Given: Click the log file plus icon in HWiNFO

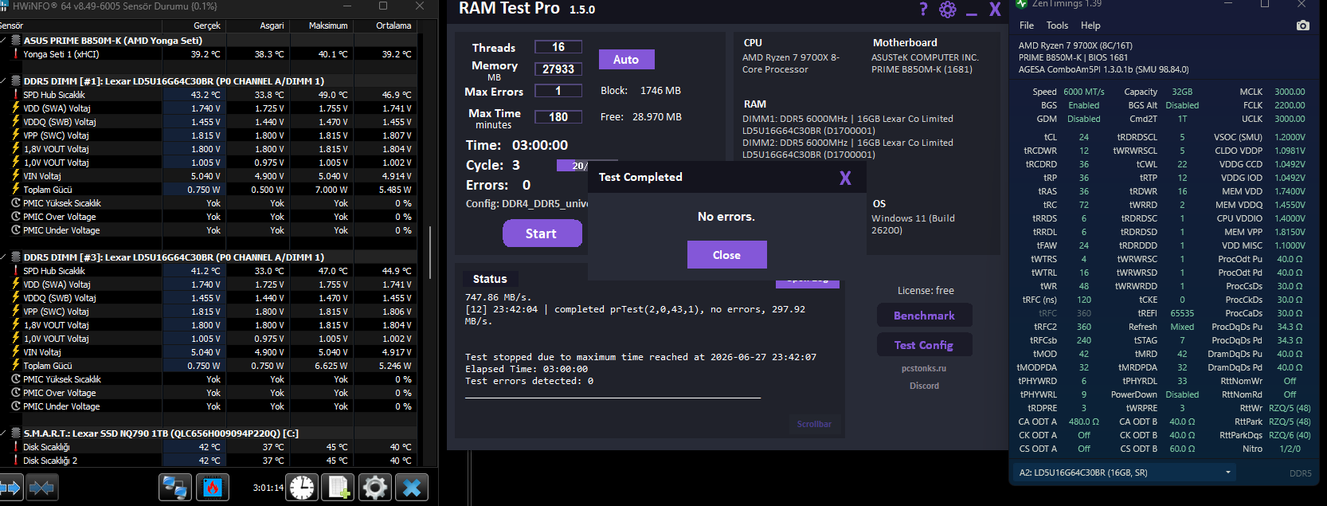Looking at the screenshot, I should click(x=339, y=487).
